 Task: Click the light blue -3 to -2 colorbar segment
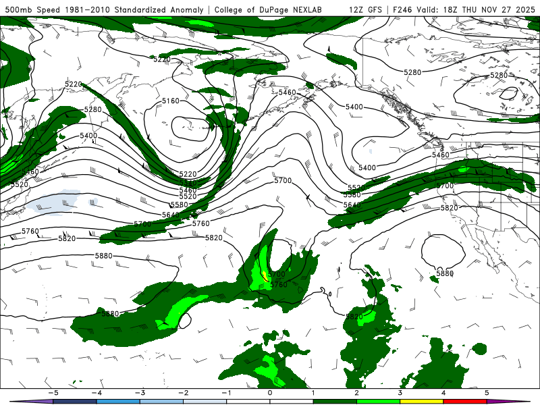[161, 402]
